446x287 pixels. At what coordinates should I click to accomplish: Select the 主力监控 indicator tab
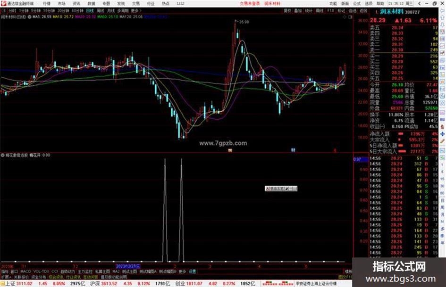click(85, 271)
